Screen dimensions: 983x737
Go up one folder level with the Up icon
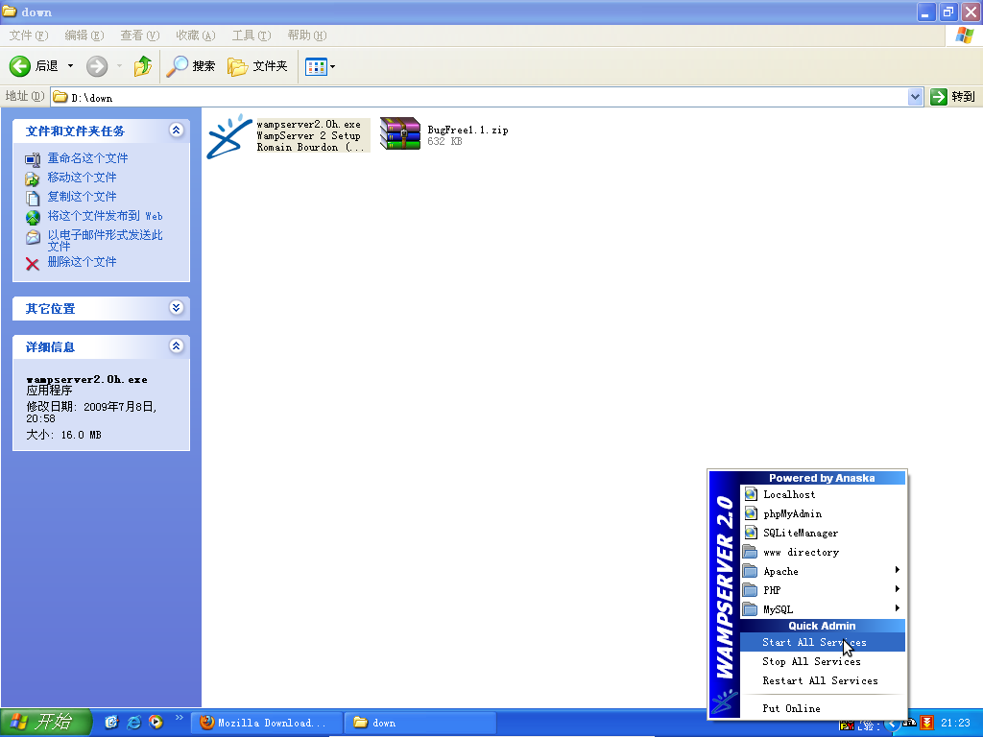[143, 66]
